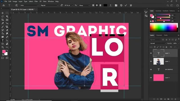This screenshot has width=180, height=101.
Task: Click the Opacity value field
Action: tap(175, 43)
